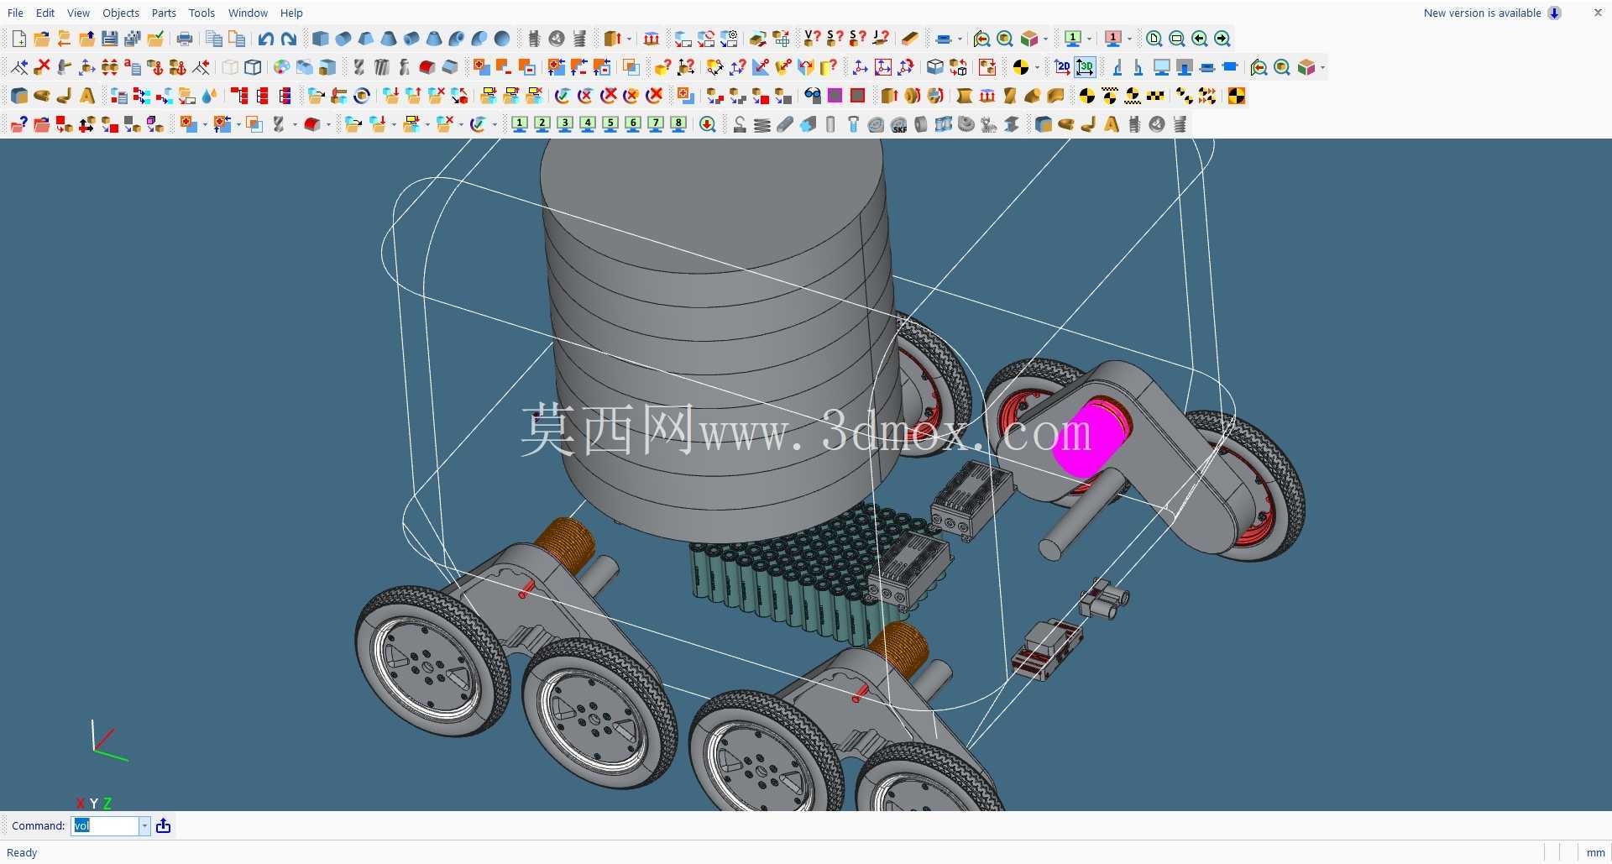1612x864 pixels.
Task: Toggle the faint ghost cube display
Action: pyautogui.click(x=230, y=67)
